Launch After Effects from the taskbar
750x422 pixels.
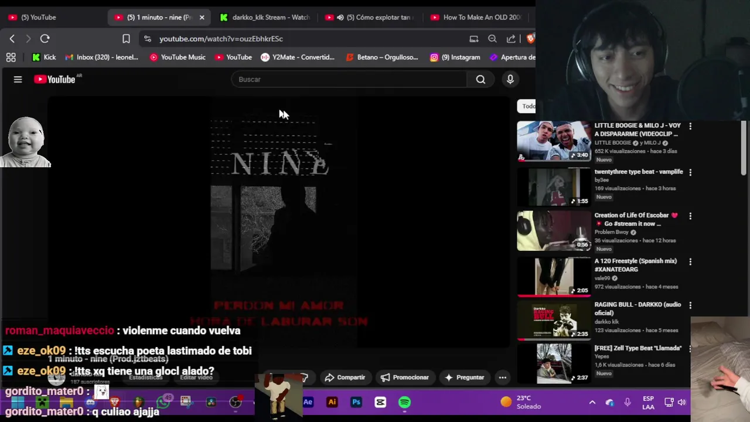pos(308,402)
